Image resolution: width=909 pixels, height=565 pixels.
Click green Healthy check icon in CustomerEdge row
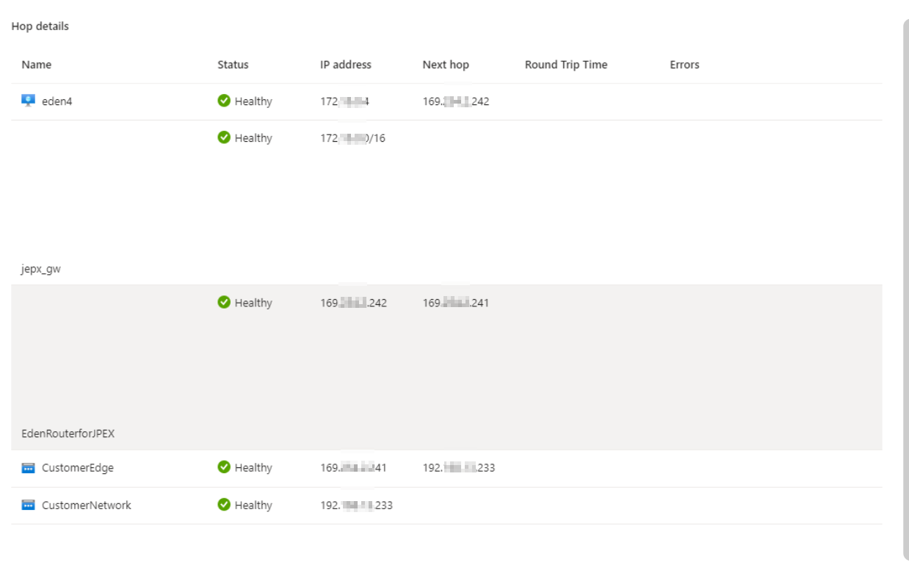tap(224, 467)
